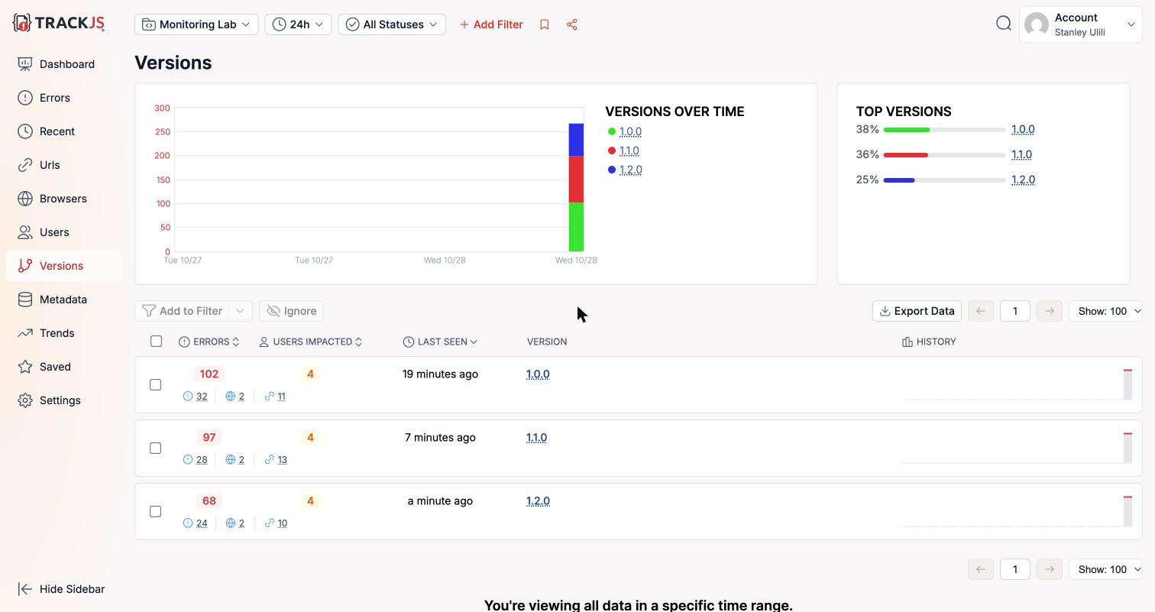Click the URL count 11 for version 1.0.0

281,397
